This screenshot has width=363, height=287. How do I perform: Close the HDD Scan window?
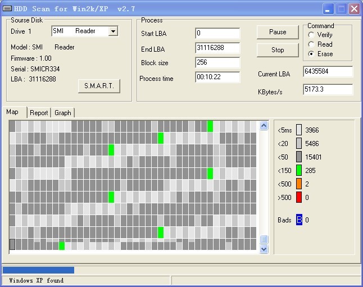354,9
